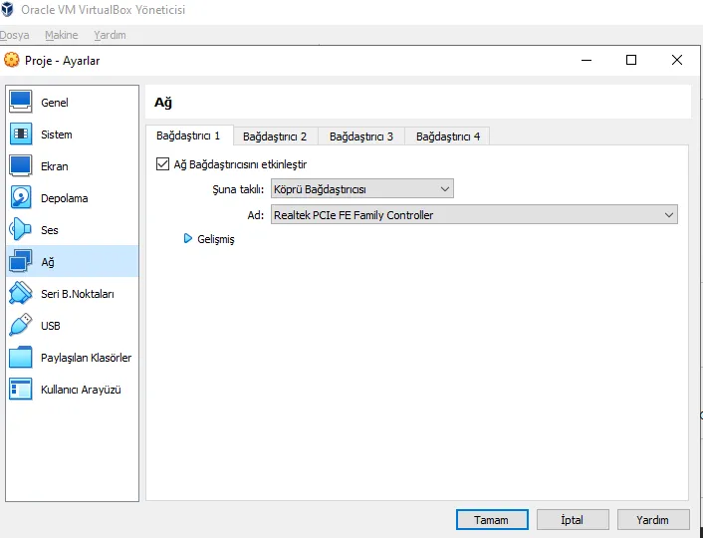Image resolution: width=703 pixels, height=538 pixels.
Task: Minimize the Proje - Ayarlar dialog
Action: coord(586,60)
